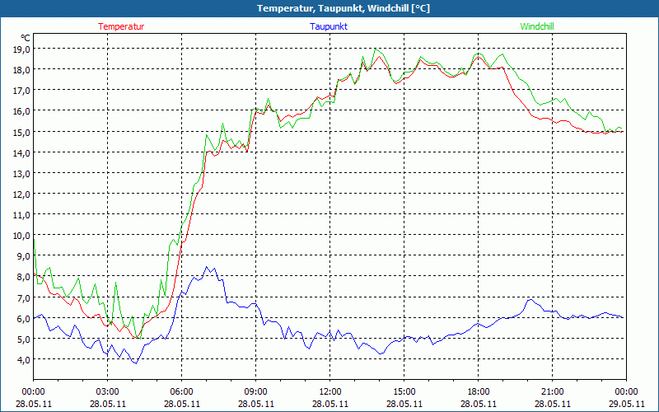This screenshot has height=412, width=659.
Task: Click the 15,0 y-axis value
Action: (22, 132)
